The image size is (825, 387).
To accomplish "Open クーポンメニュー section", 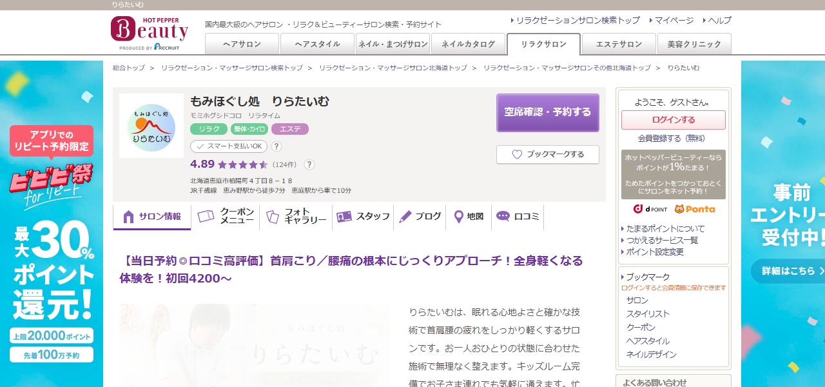I will coord(226,217).
